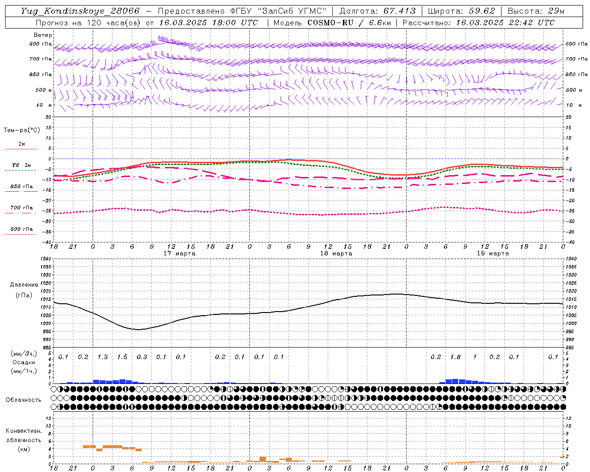Select computed time 16.03.2025 22:42 UTC
This screenshot has width=590, height=472.
pos(505,23)
